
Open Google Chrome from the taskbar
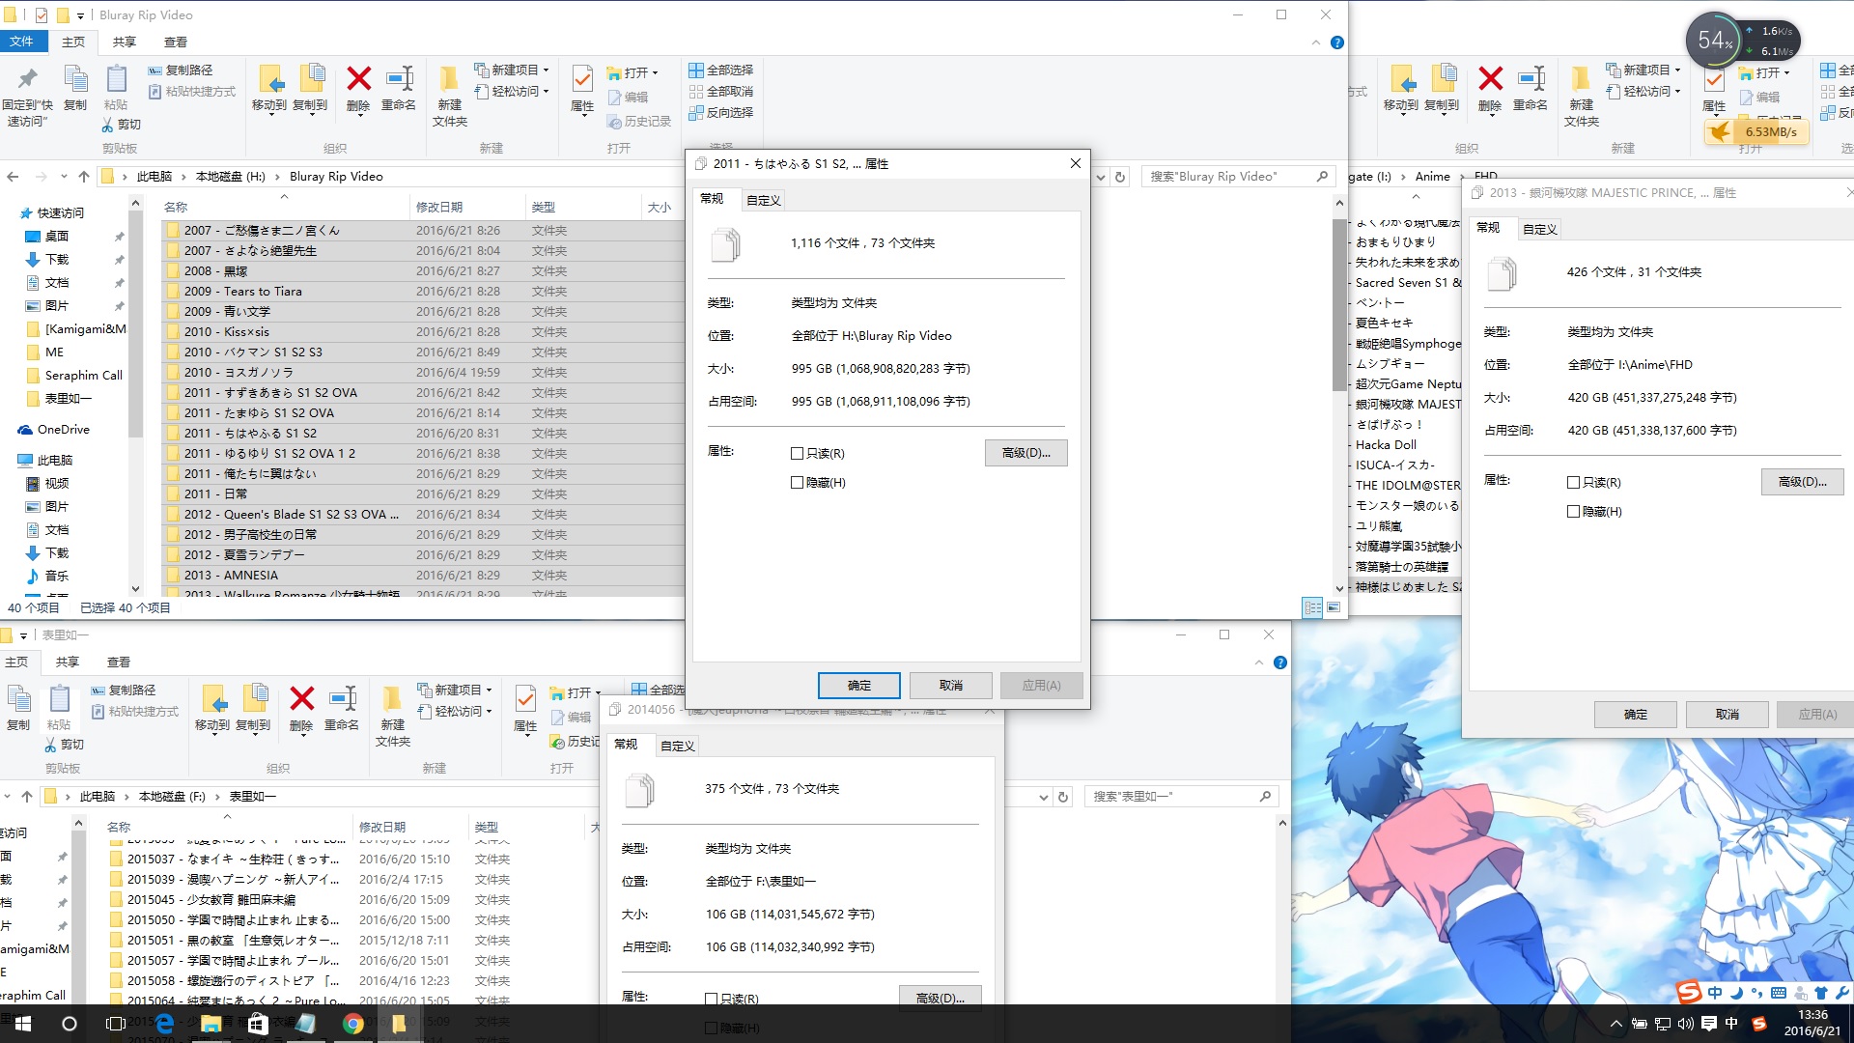(352, 1024)
